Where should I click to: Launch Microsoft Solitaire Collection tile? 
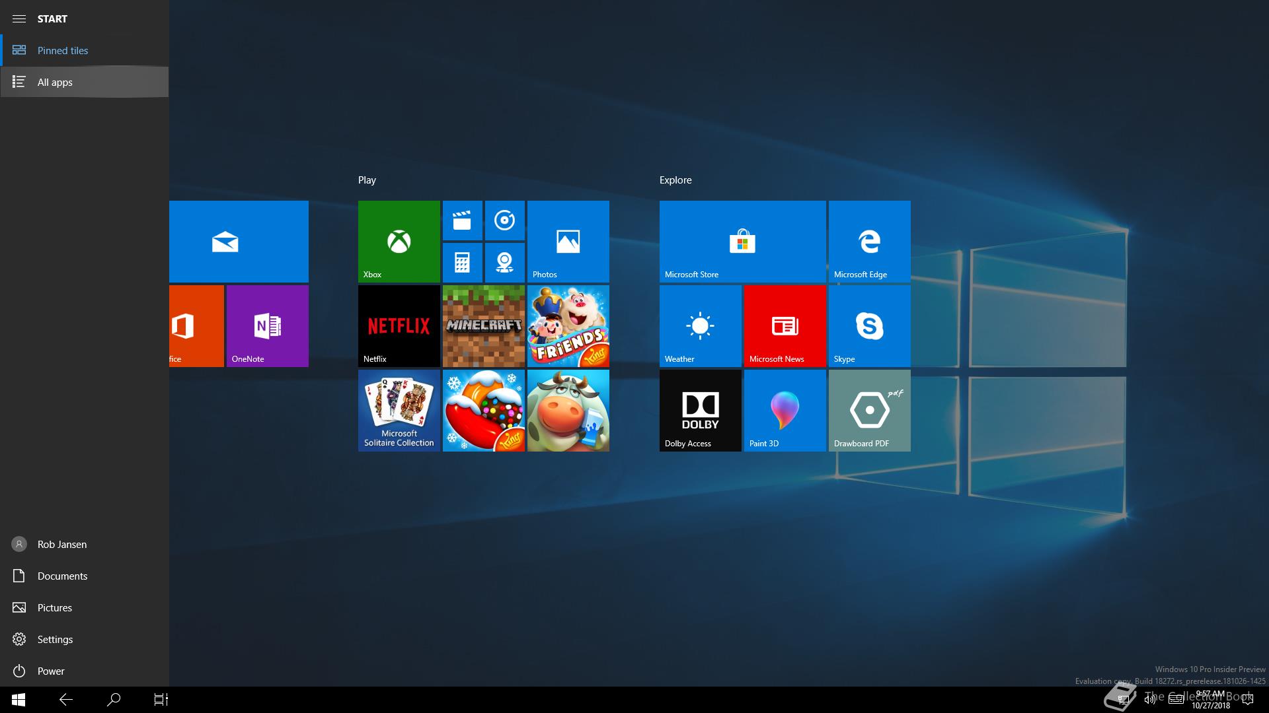pyautogui.click(x=399, y=411)
